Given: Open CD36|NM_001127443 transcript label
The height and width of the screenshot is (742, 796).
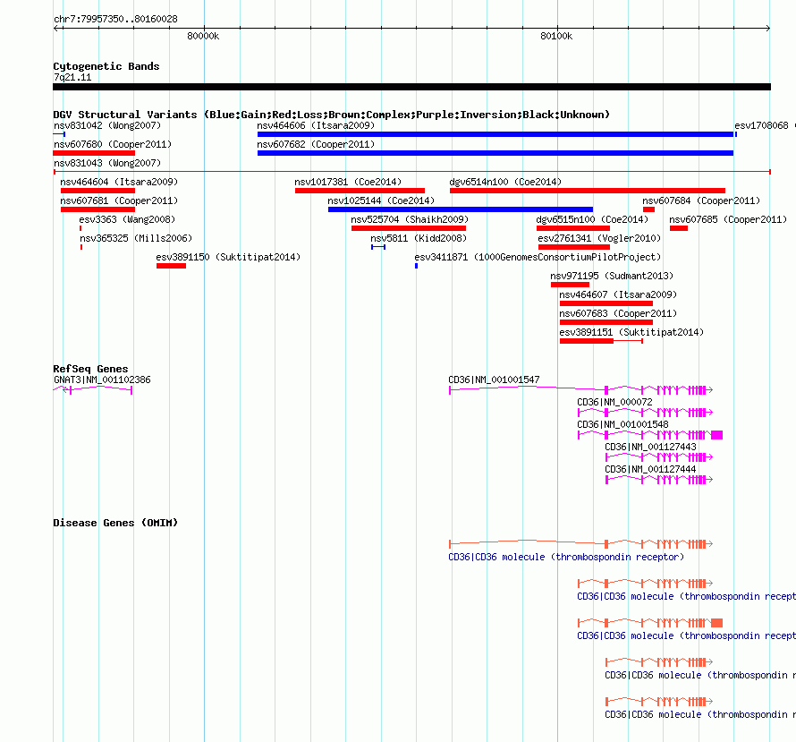Looking at the screenshot, I should point(650,447).
